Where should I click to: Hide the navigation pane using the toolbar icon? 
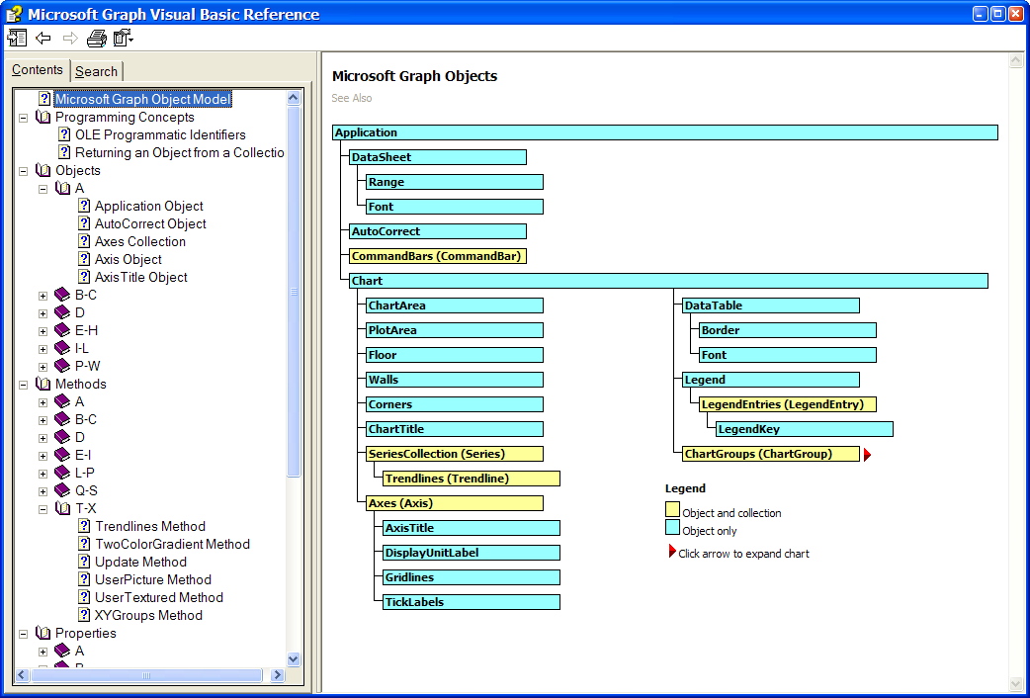click(x=17, y=38)
